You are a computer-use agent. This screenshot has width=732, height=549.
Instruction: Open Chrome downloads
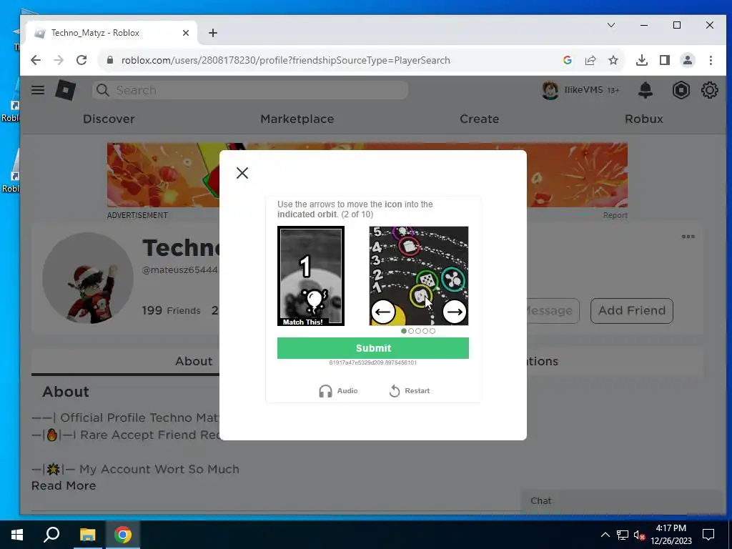[x=642, y=60]
